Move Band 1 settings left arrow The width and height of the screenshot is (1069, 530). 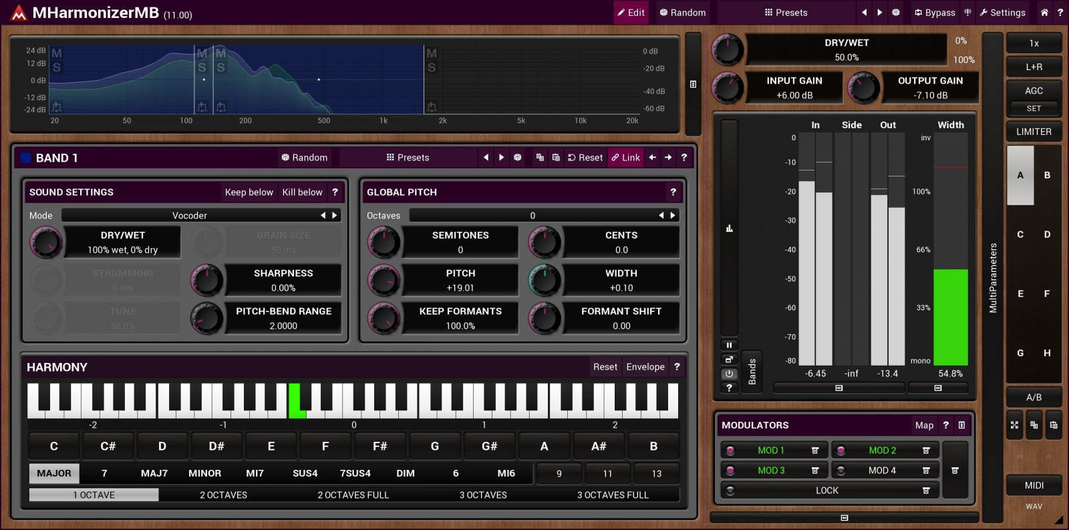pyautogui.click(x=652, y=158)
